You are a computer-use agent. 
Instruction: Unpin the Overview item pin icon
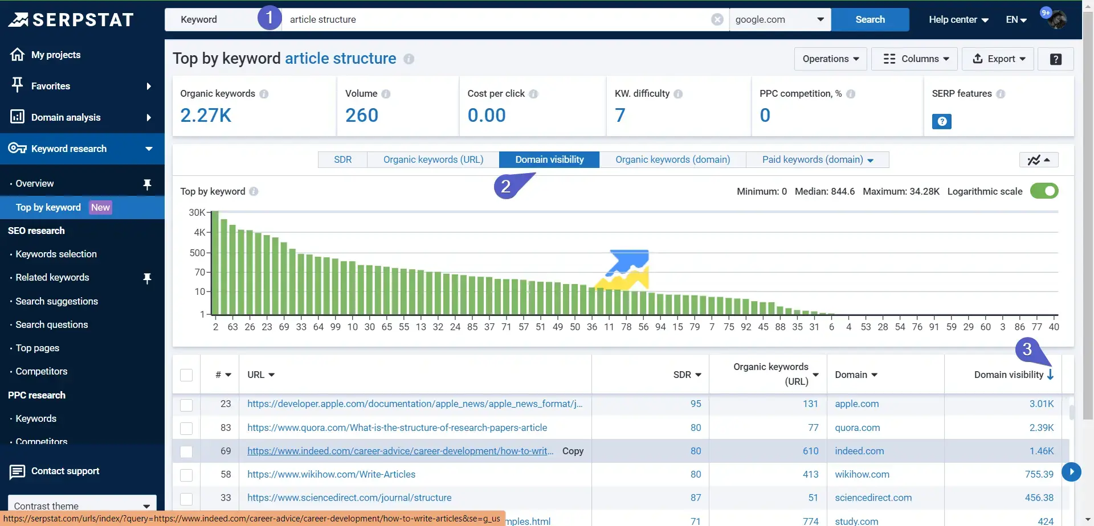click(x=147, y=184)
